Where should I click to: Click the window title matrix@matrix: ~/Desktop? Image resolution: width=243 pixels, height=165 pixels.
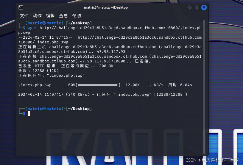click(x=106, y=7)
